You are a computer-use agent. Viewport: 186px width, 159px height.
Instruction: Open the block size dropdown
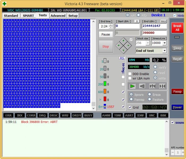147,43
